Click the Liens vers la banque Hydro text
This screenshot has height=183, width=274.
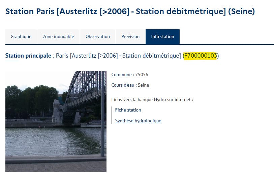click(x=152, y=100)
